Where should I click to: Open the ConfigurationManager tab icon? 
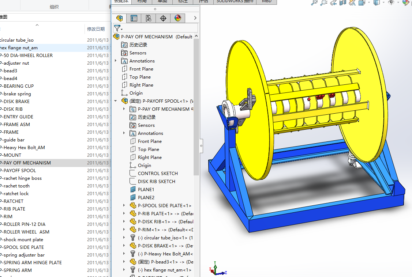149,18
